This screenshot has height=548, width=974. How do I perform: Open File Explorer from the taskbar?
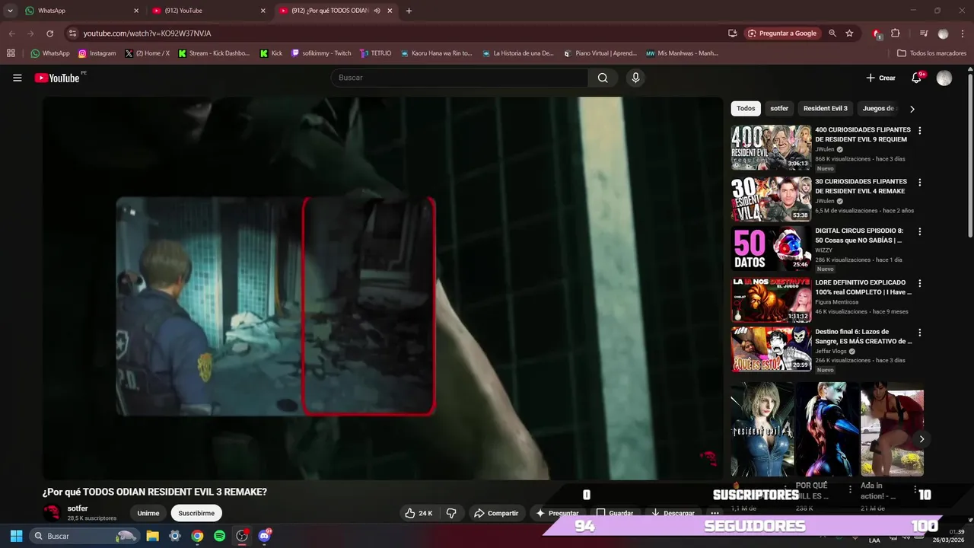click(152, 536)
